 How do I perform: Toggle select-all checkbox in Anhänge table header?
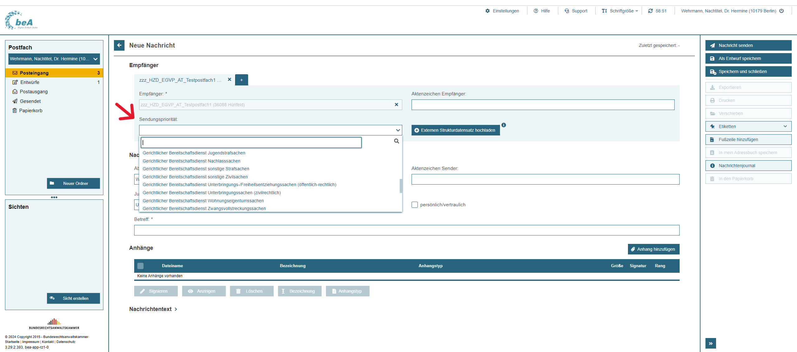[140, 266]
